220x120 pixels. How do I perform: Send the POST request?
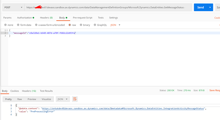(201, 7)
